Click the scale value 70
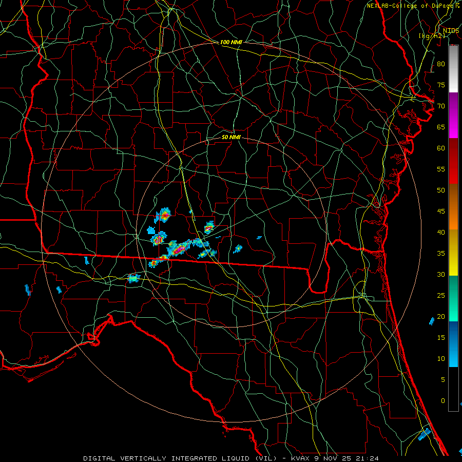462x462 pixels. [x=441, y=106]
